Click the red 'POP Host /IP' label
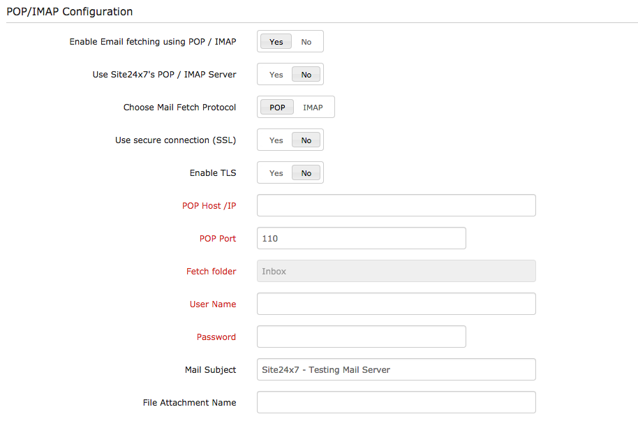The image size is (638, 428). (x=209, y=206)
